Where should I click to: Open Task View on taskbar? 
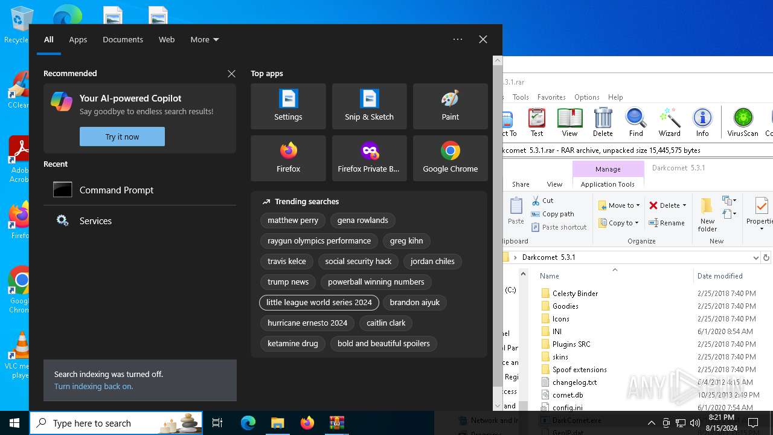pyautogui.click(x=217, y=423)
